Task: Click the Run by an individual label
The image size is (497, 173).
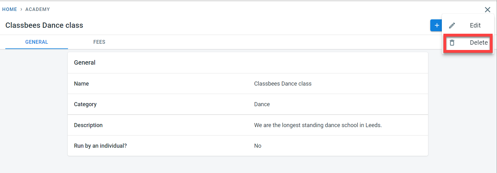Action: [x=100, y=146]
